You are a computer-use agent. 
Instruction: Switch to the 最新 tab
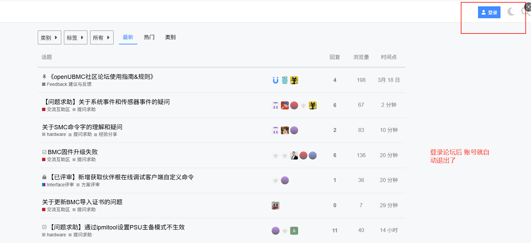tap(128, 37)
